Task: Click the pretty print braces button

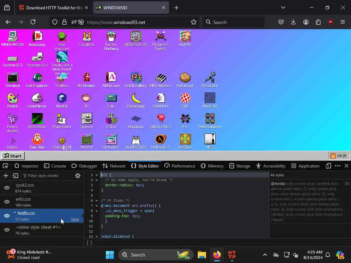Action: pyautogui.click(x=89, y=243)
